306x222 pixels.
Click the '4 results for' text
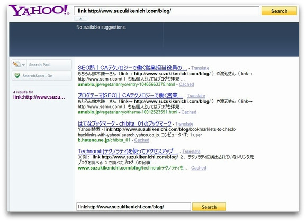[x=23, y=92]
